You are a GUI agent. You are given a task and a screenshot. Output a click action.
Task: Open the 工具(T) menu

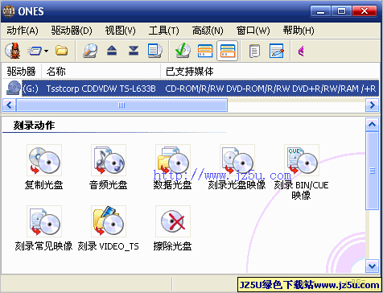click(x=163, y=31)
